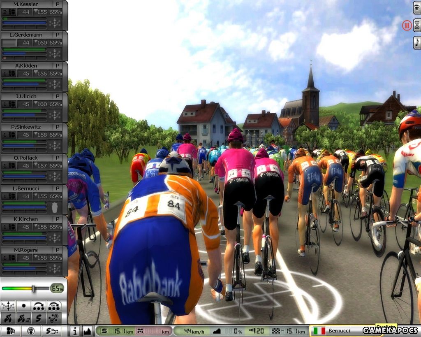
Task: Click the 65% effort value display
Action: click(57, 288)
